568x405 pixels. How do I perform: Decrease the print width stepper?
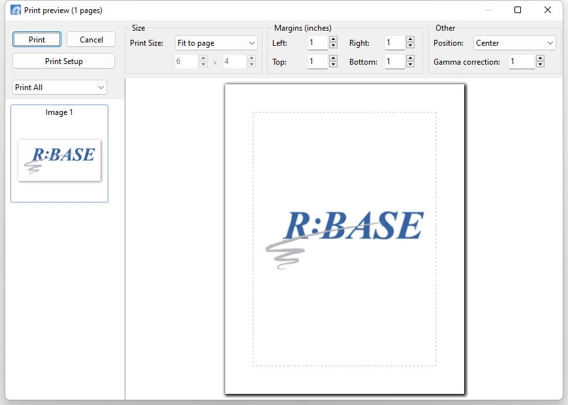coord(203,65)
